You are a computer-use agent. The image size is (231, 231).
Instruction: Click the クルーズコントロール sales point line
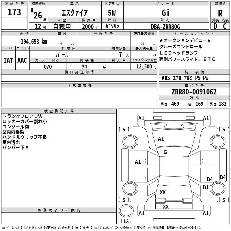point(181,47)
